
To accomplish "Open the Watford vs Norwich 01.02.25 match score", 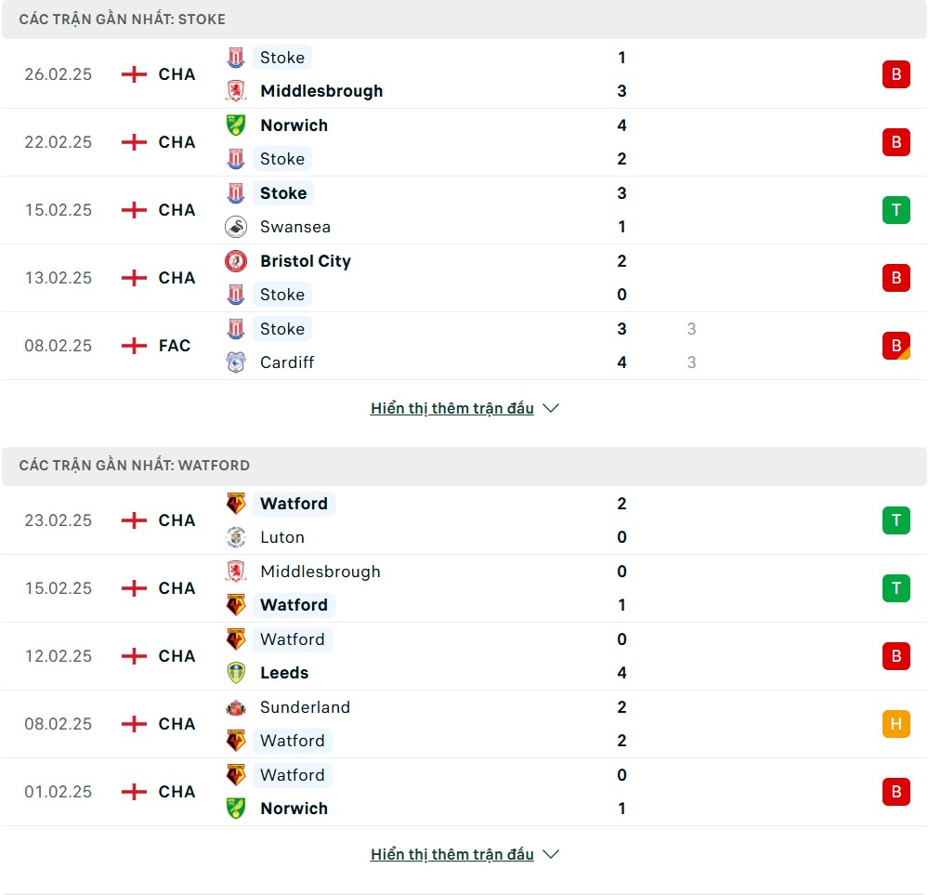I will click(621, 792).
